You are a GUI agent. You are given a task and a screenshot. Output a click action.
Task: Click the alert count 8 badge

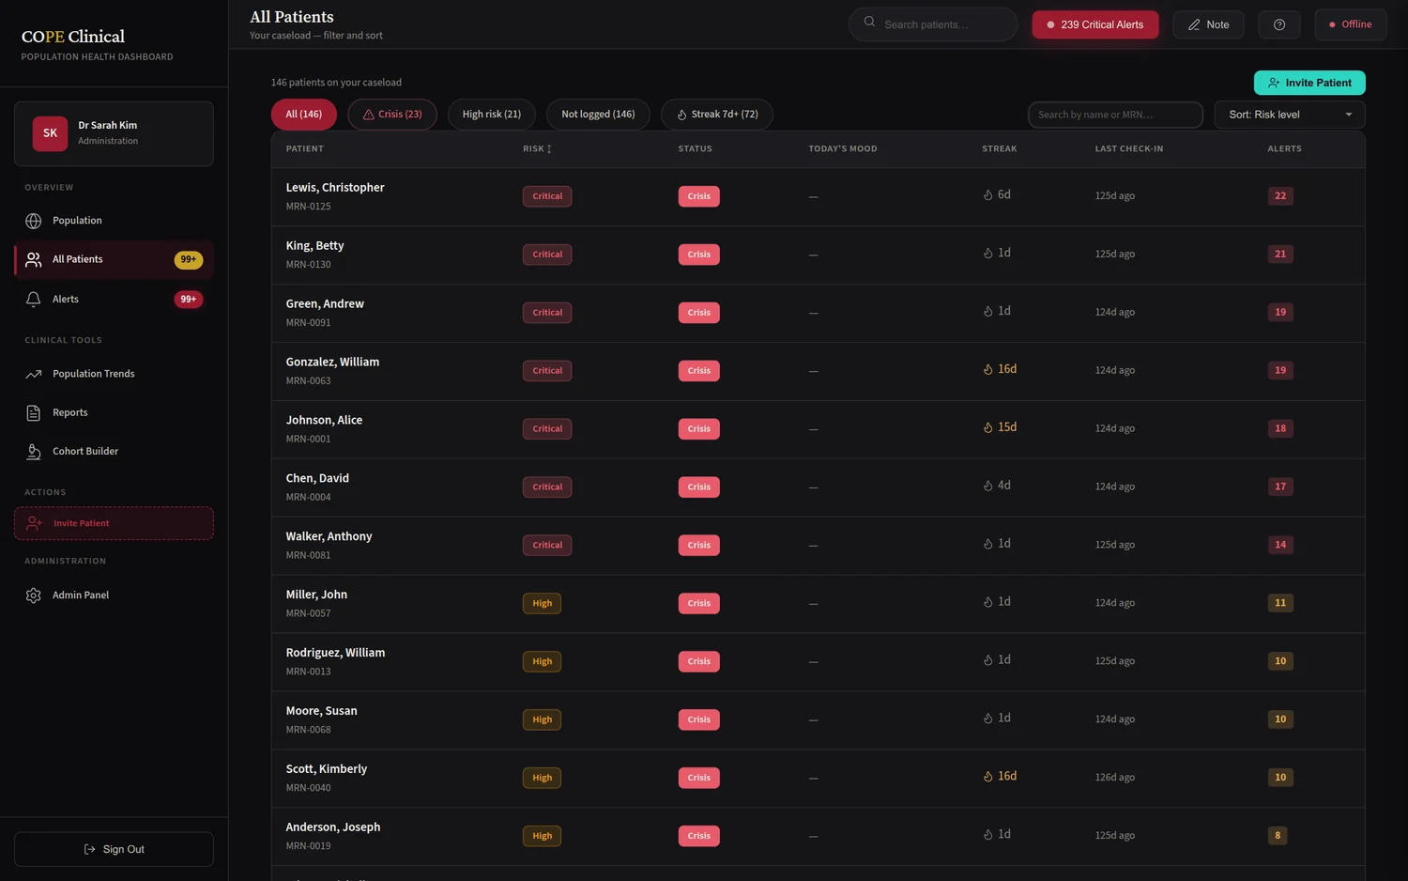pos(1277,836)
